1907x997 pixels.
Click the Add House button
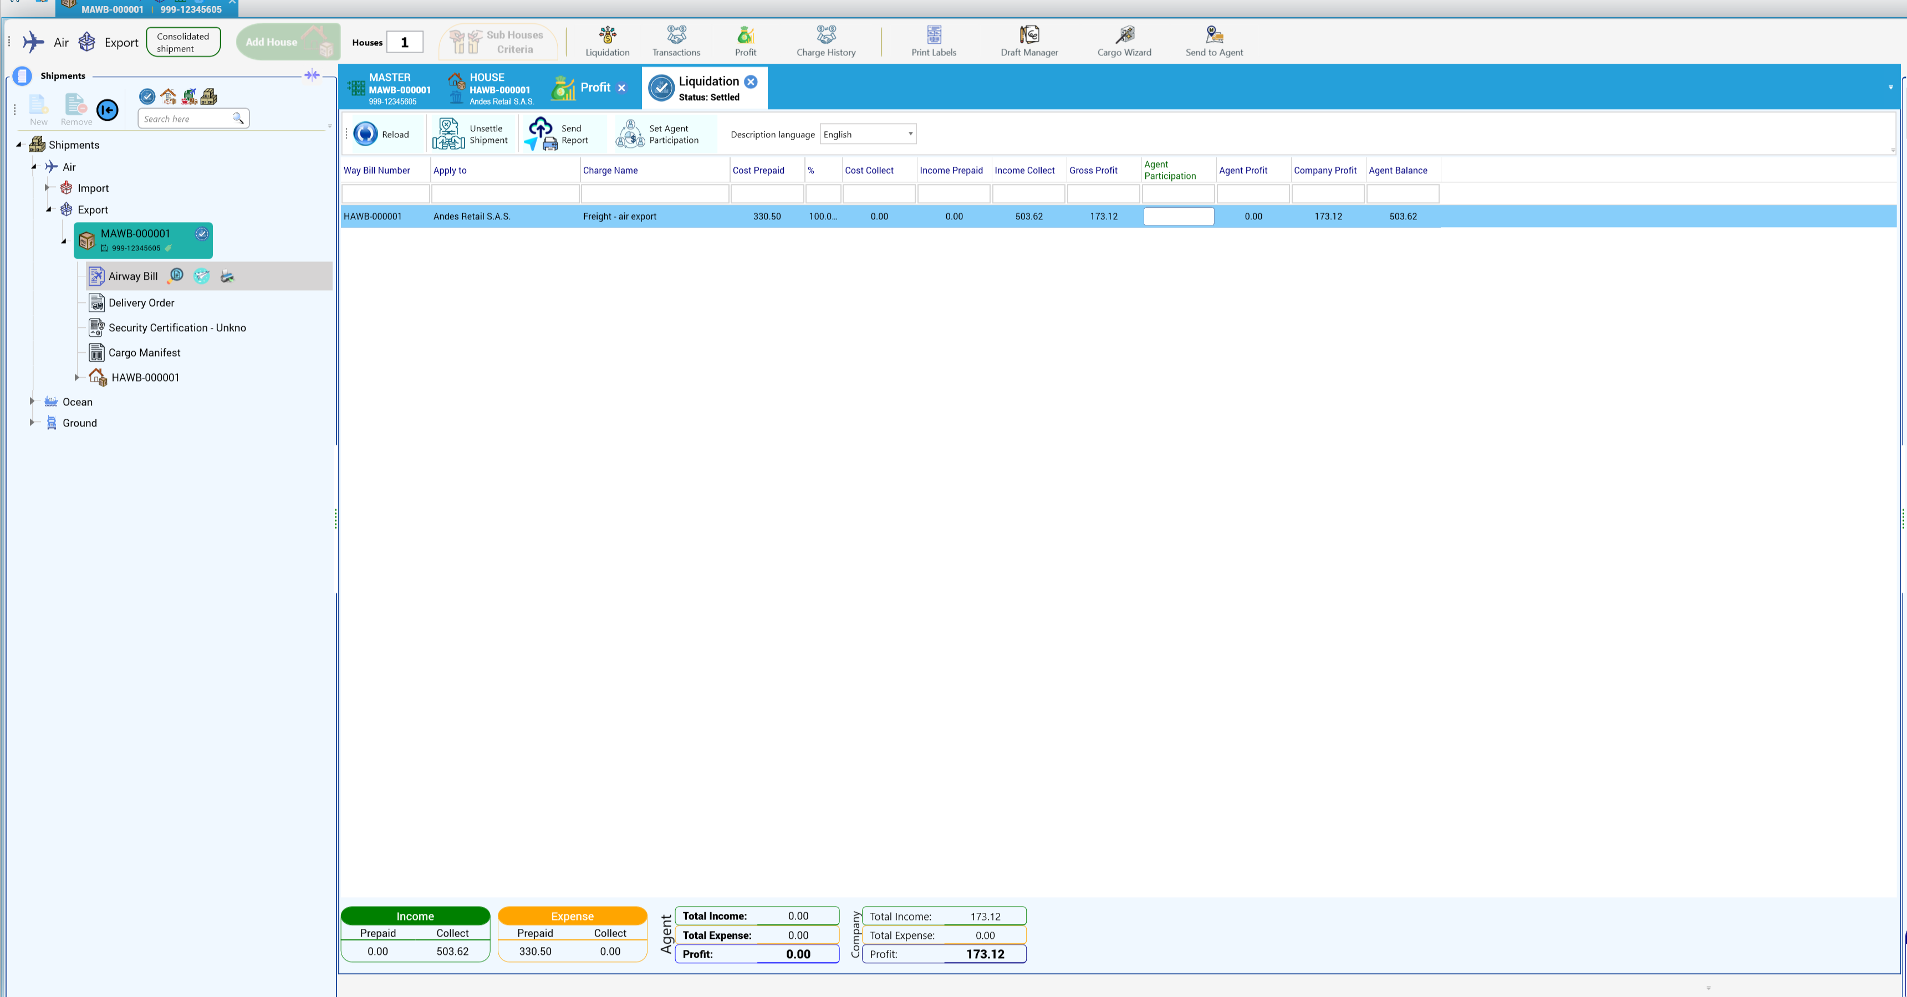click(288, 42)
